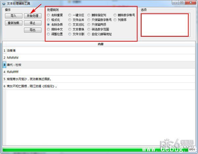Click the 导出 export button

point(33,30)
